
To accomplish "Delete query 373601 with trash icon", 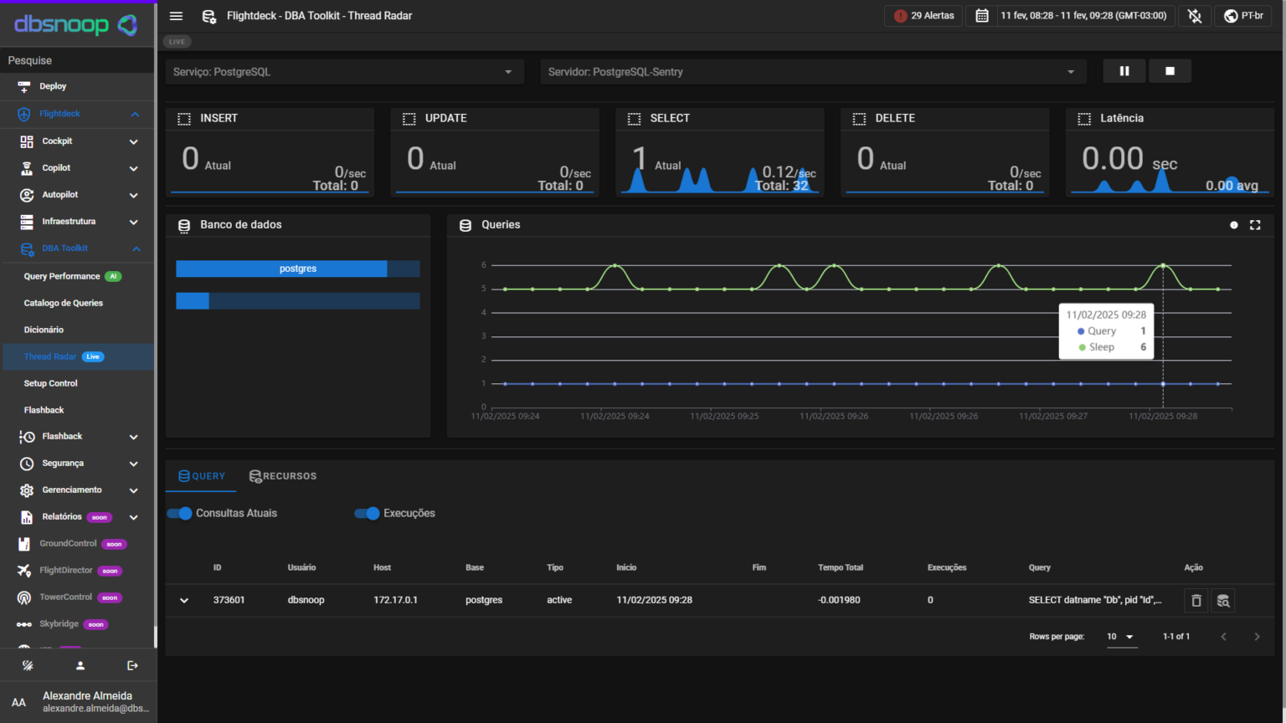I will (1196, 600).
